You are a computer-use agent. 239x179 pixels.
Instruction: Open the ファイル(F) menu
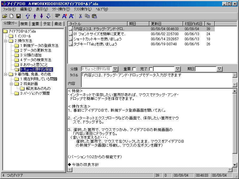[9, 9]
